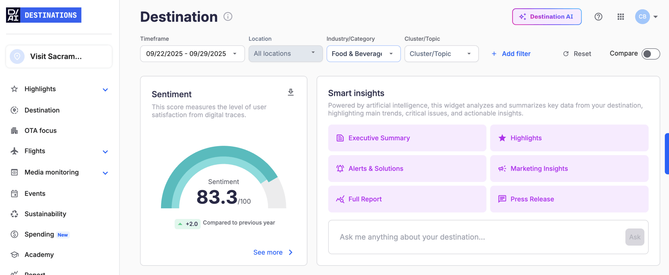The image size is (669, 275).
Task: Open the help question mark icon
Action: 598,17
